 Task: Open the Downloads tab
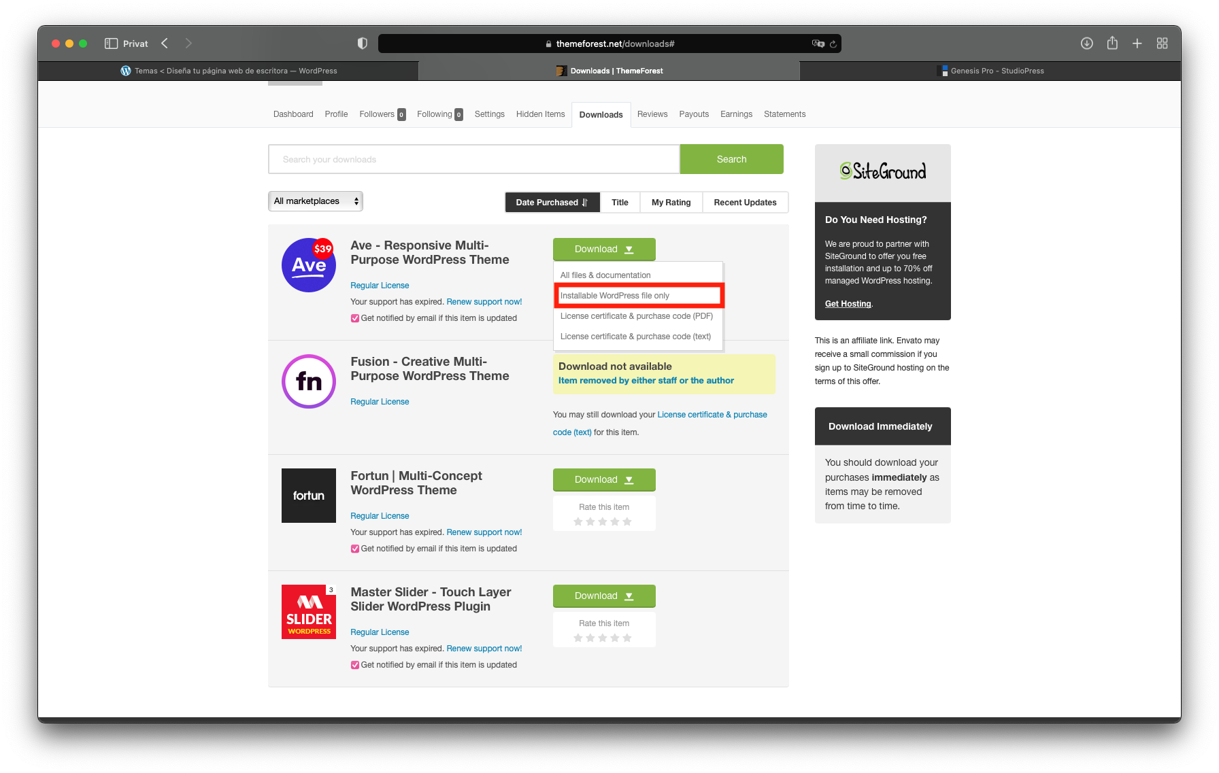601,115
